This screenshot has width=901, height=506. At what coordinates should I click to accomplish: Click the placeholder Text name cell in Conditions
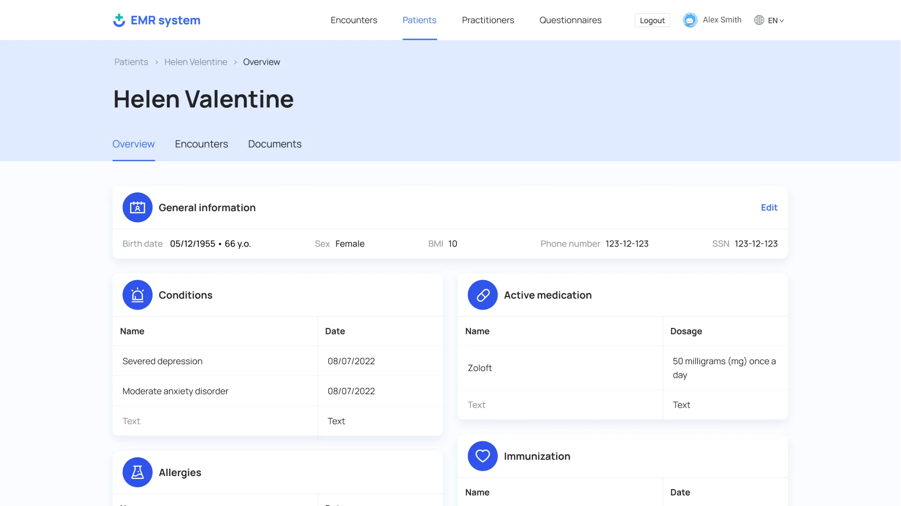pos(215,421)
